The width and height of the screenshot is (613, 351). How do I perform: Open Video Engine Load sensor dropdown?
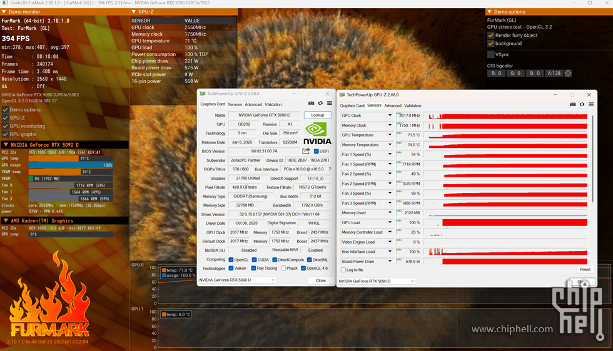coord(389,242)
